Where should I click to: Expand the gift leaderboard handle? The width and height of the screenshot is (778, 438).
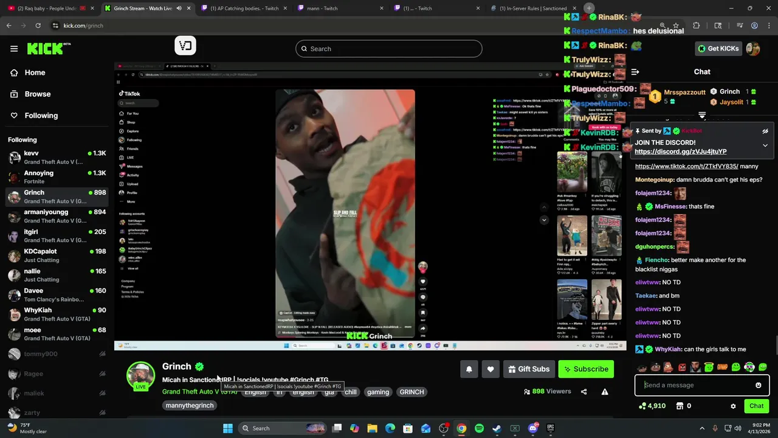[x=702, y=114]
